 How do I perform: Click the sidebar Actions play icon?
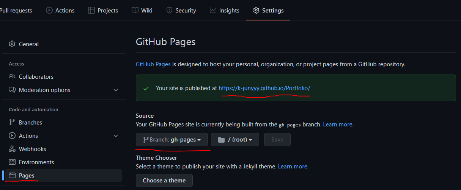click(x=12, y=135)
